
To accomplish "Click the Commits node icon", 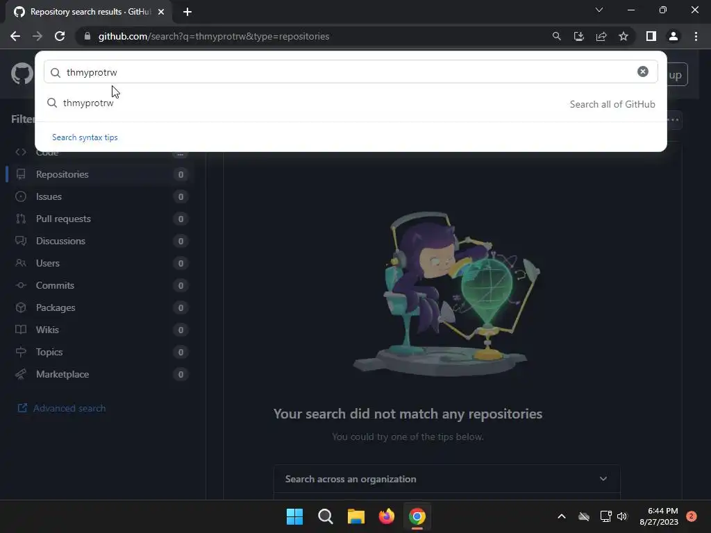I will click(21, 285).
